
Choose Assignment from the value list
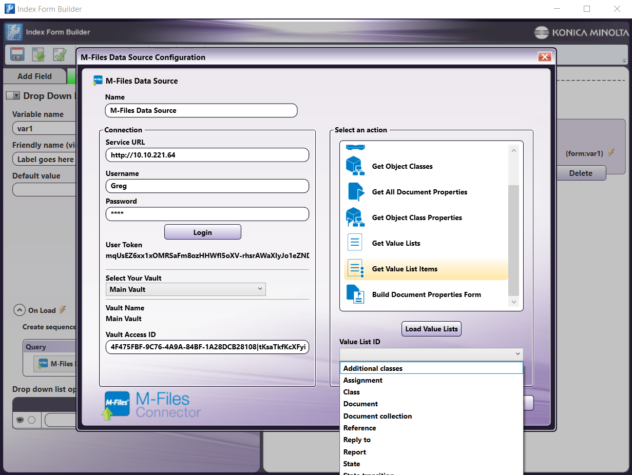431,380
